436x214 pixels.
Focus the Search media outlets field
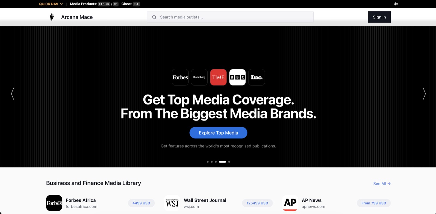pos(230,17)
